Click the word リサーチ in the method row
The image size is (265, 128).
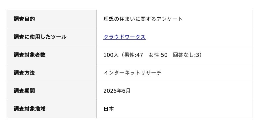point(151,73)
